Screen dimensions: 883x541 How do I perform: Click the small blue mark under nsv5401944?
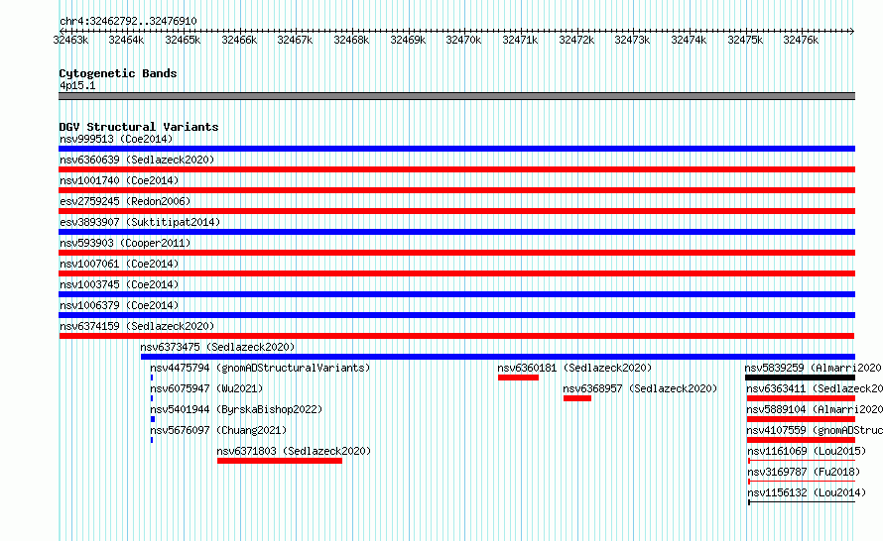point(153,419)
